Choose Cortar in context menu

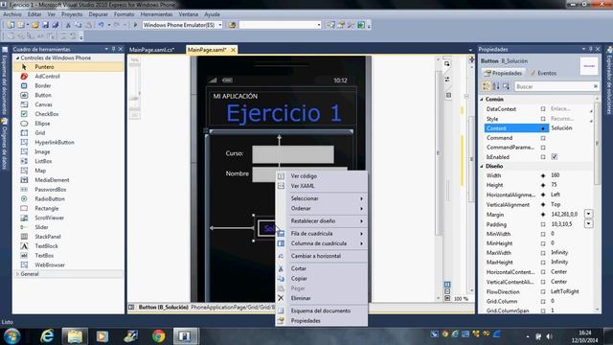(322, 268)
